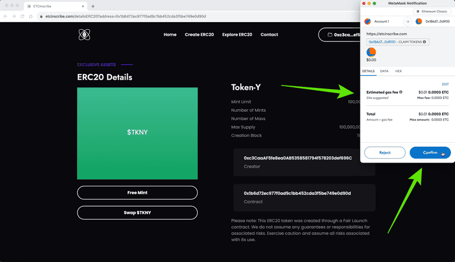Viewport: 455px width, 262px height.
Task: Reject the MetaMask transaction
Action: 385,153
